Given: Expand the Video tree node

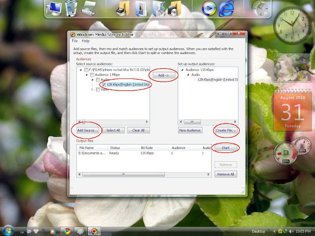Looking at the screenshot, I should click(93, 89).
